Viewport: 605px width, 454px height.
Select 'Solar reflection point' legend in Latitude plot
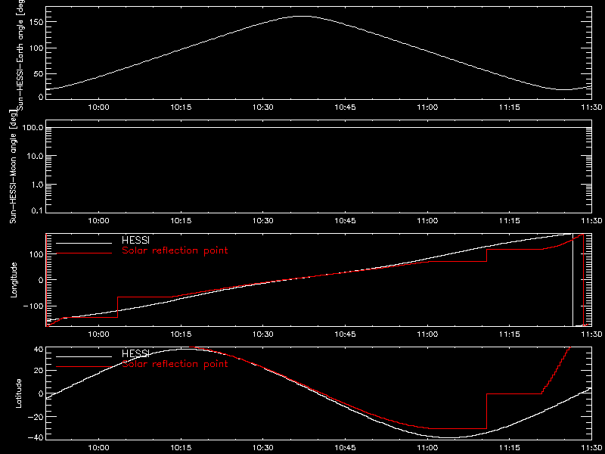coord(175,364)
